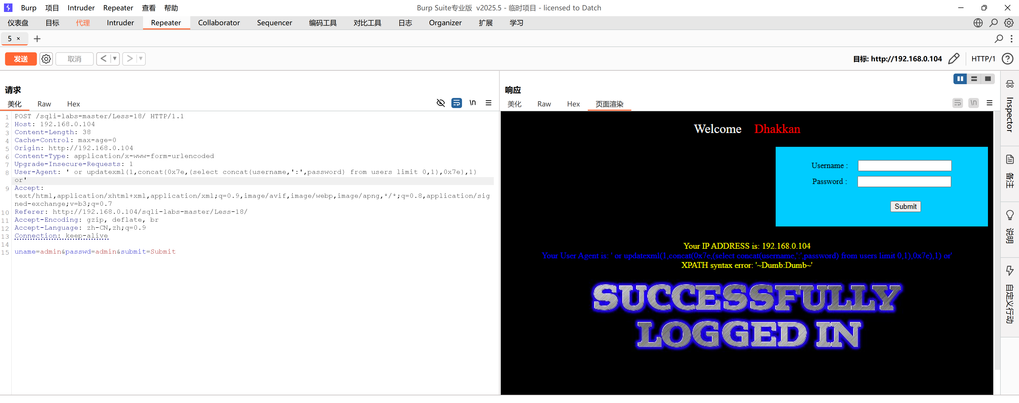Edit target with the pencil icon
The image size is (1019, 403).
point(953,59)
